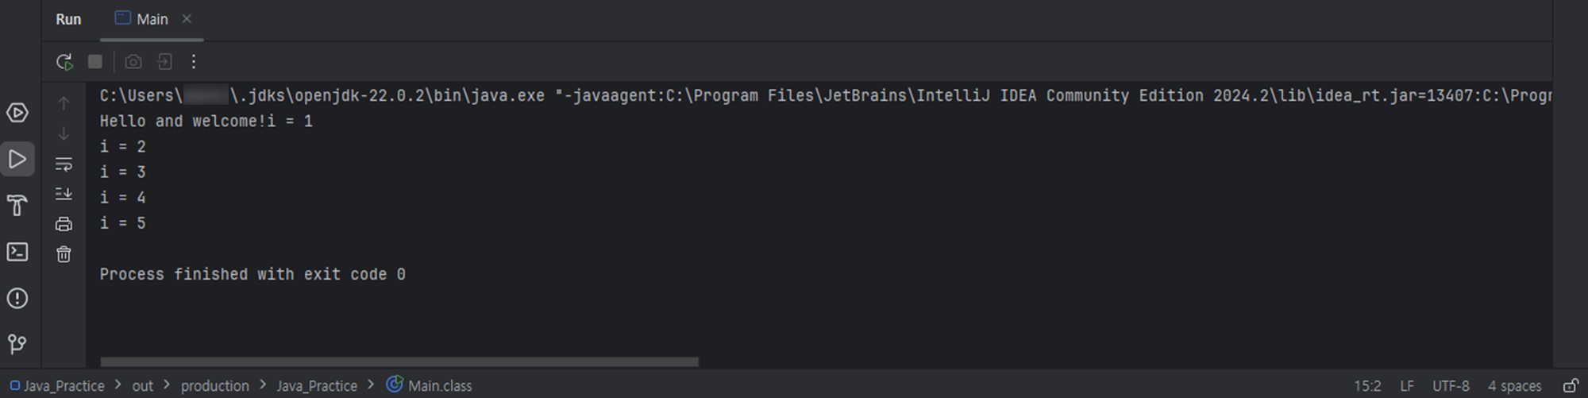Click the camera thread dump icon
1588x398 pixels.
coord(133,61)
